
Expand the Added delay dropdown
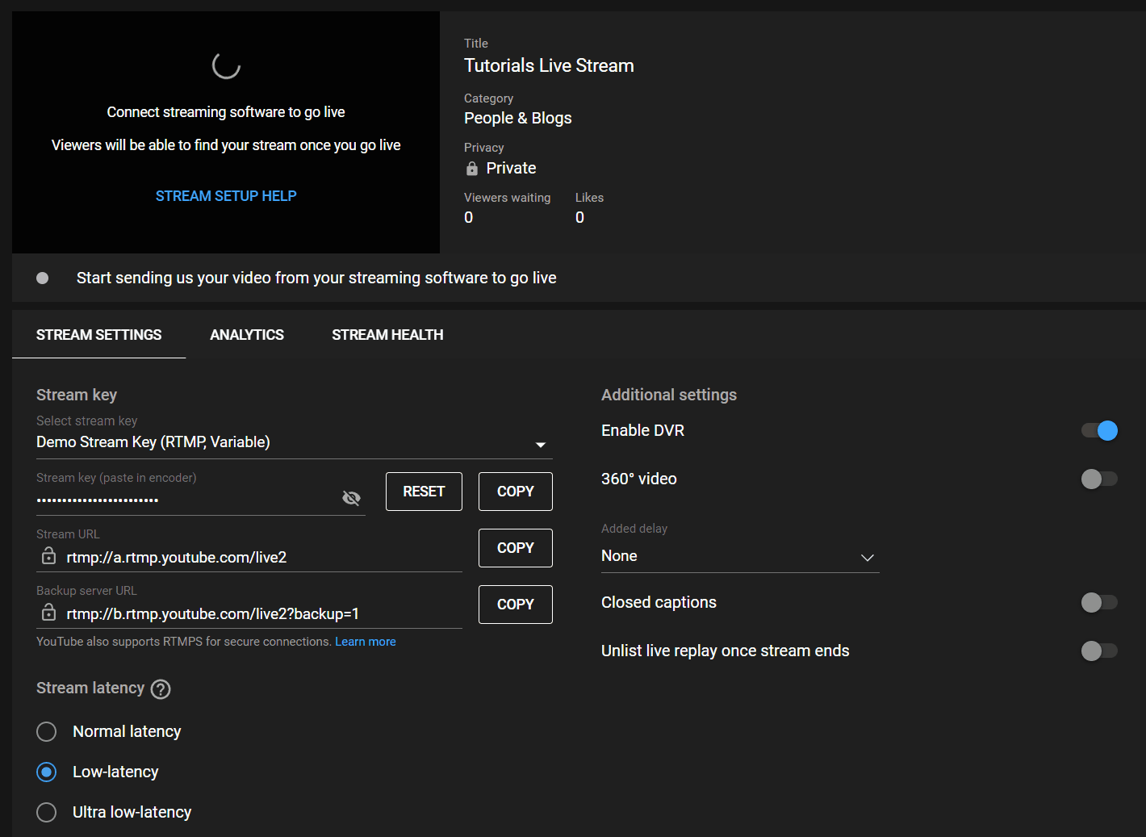tap(867, 557)
